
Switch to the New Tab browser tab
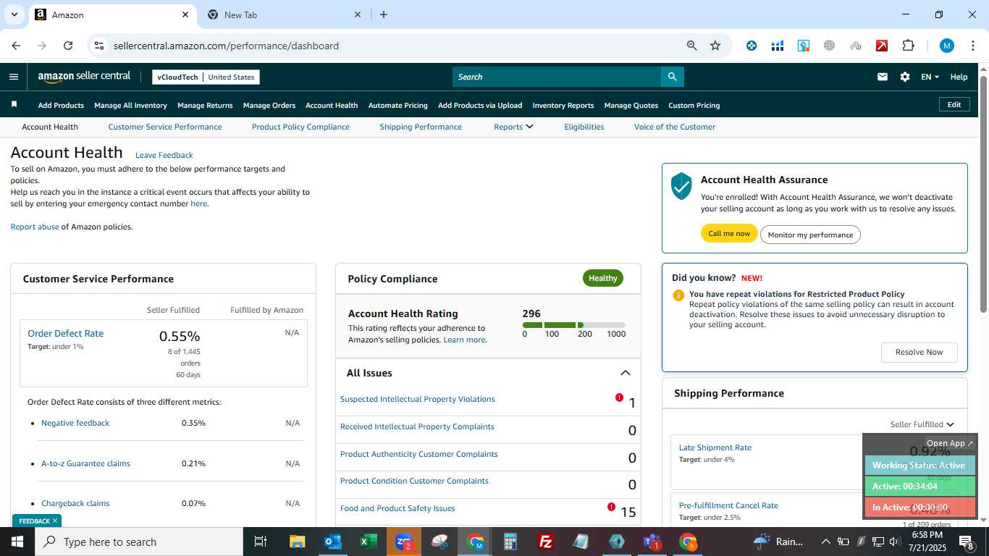[282, 14]
